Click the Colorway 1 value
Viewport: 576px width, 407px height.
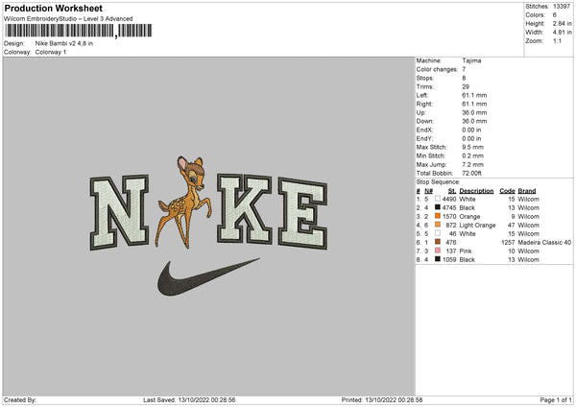[51, 52]
